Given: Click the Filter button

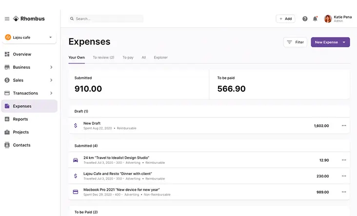Looking at the screenshot, I should (x=295, y=42).
